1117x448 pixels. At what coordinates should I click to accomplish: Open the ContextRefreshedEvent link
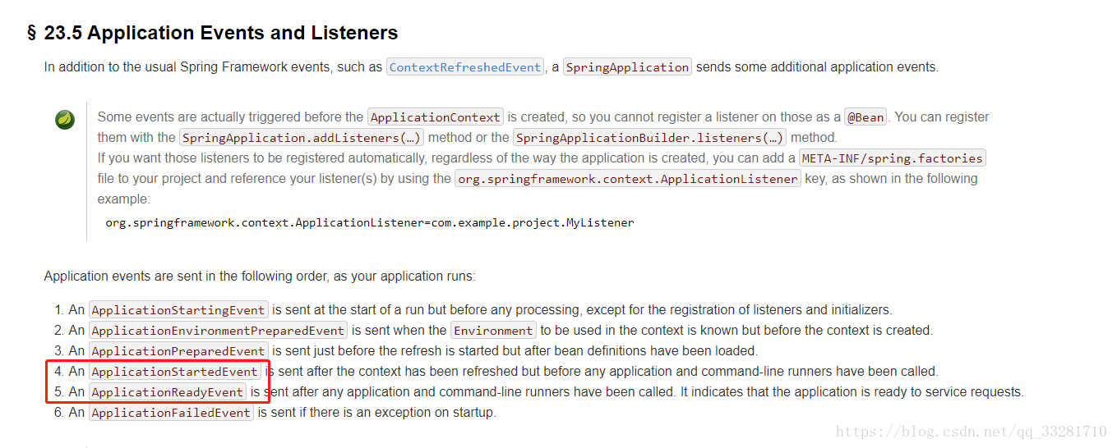[x=465, y=67]
